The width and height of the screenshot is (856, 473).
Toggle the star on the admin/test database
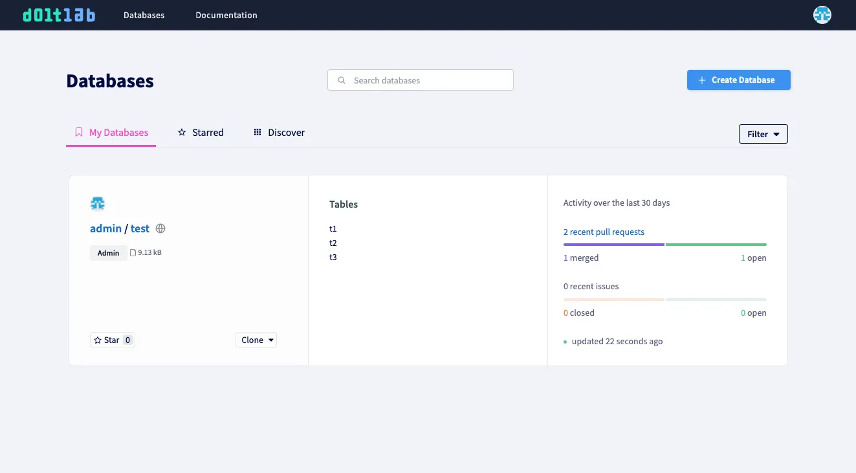(x=112, y=340)
